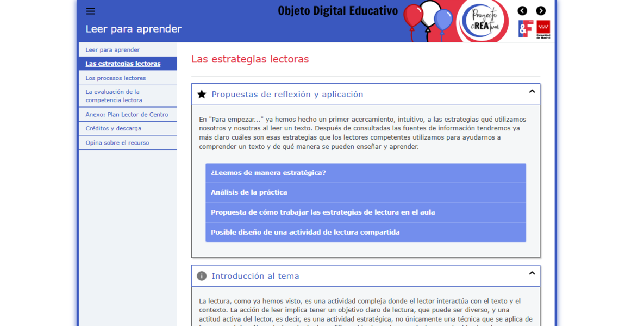Click the star icon beside Propuestas de reflexión
The image size is (625, 326).
202,95
